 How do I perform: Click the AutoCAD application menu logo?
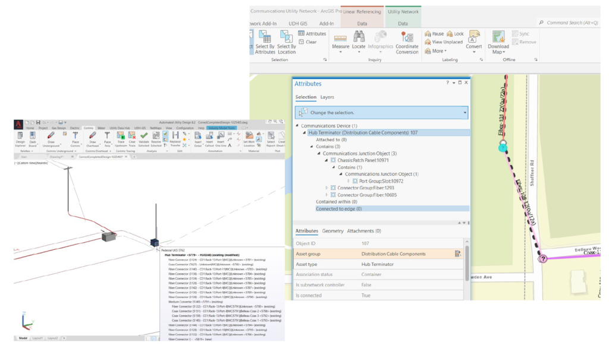(18, 124)
